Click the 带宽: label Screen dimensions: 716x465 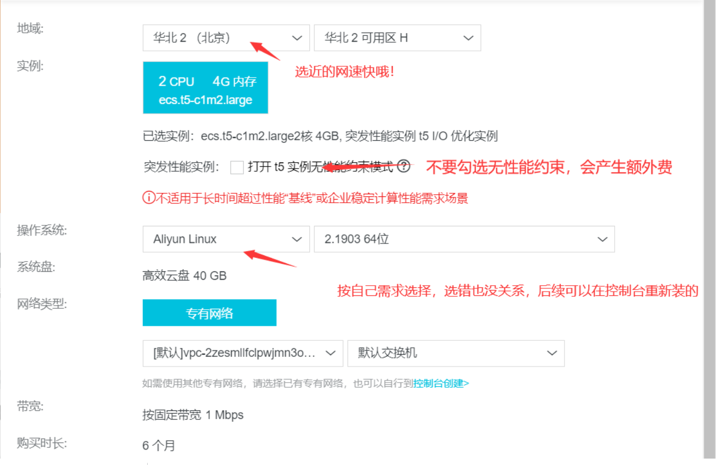click(30, 406)
